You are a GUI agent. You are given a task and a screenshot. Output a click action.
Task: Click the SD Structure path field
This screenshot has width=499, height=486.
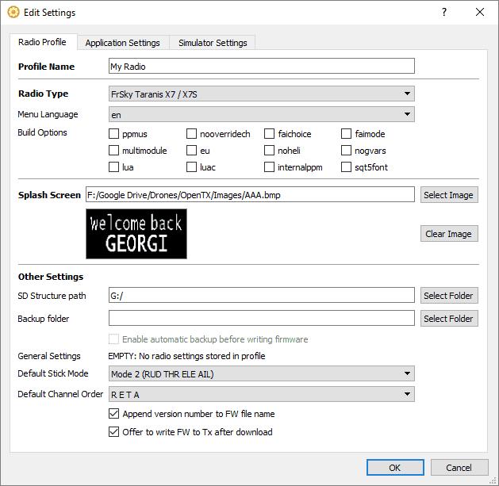click(262, 296)
